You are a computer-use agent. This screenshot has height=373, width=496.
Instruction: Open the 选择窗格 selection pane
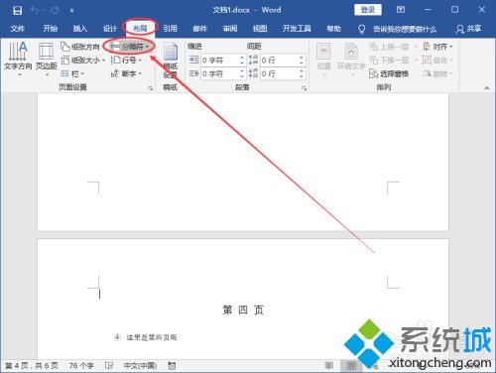[389, 73]
